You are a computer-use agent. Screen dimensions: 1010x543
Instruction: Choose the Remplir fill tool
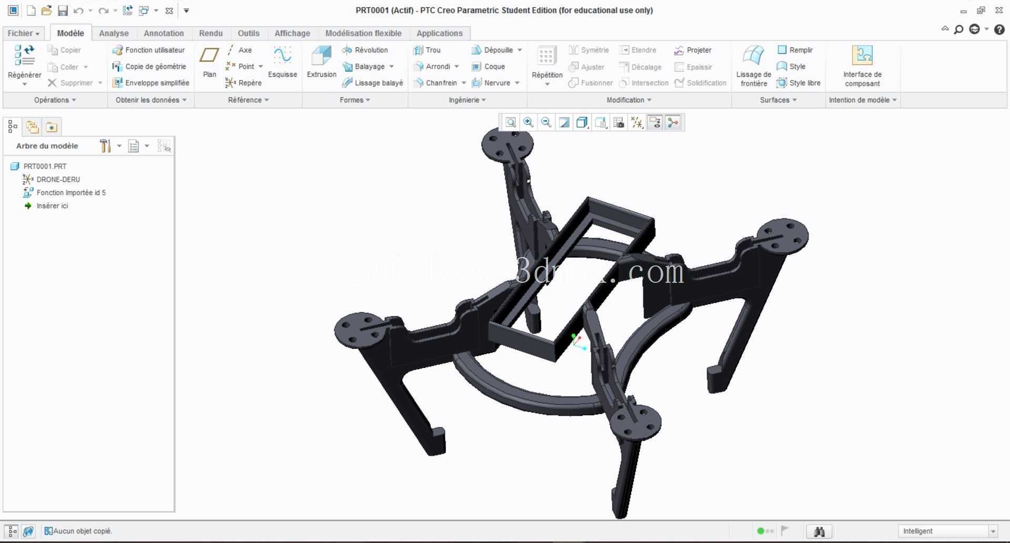795,50
